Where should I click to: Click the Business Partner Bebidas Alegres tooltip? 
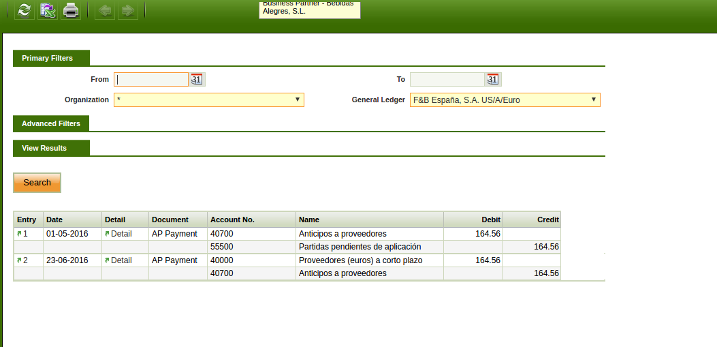point(310,10)
